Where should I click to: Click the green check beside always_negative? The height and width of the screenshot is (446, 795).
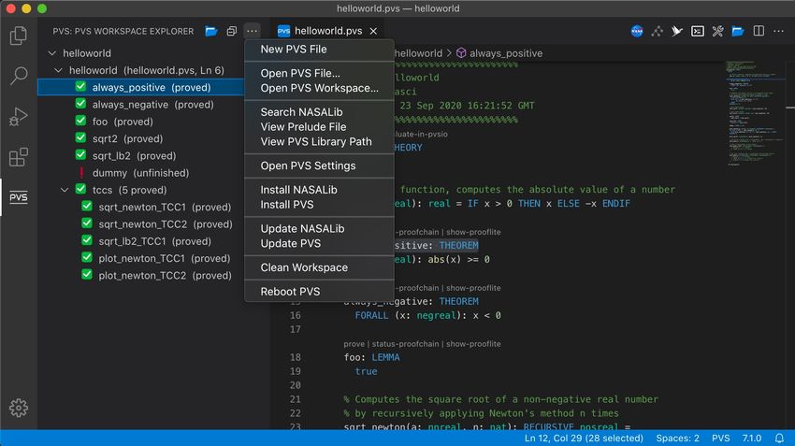point(80,104)
